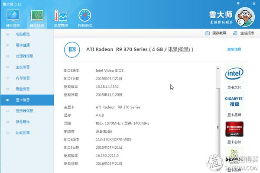Open the title bar dropdown menu icon
The image size is (260, 173).
(x=238, y=3)
